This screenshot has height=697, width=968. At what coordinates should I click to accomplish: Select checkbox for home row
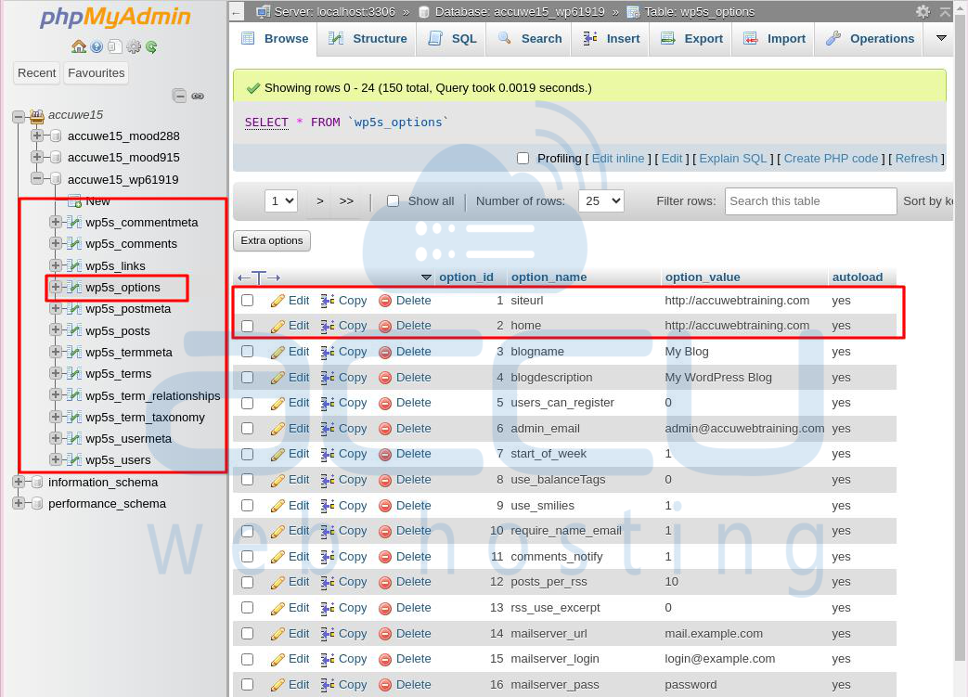(248, 326)
